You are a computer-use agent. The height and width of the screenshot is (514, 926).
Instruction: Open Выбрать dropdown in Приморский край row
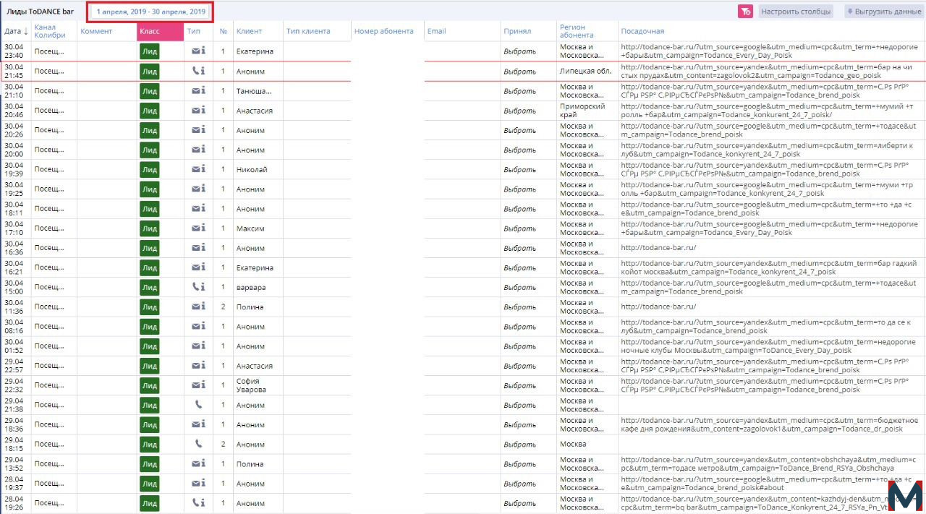tap(520, 110)
